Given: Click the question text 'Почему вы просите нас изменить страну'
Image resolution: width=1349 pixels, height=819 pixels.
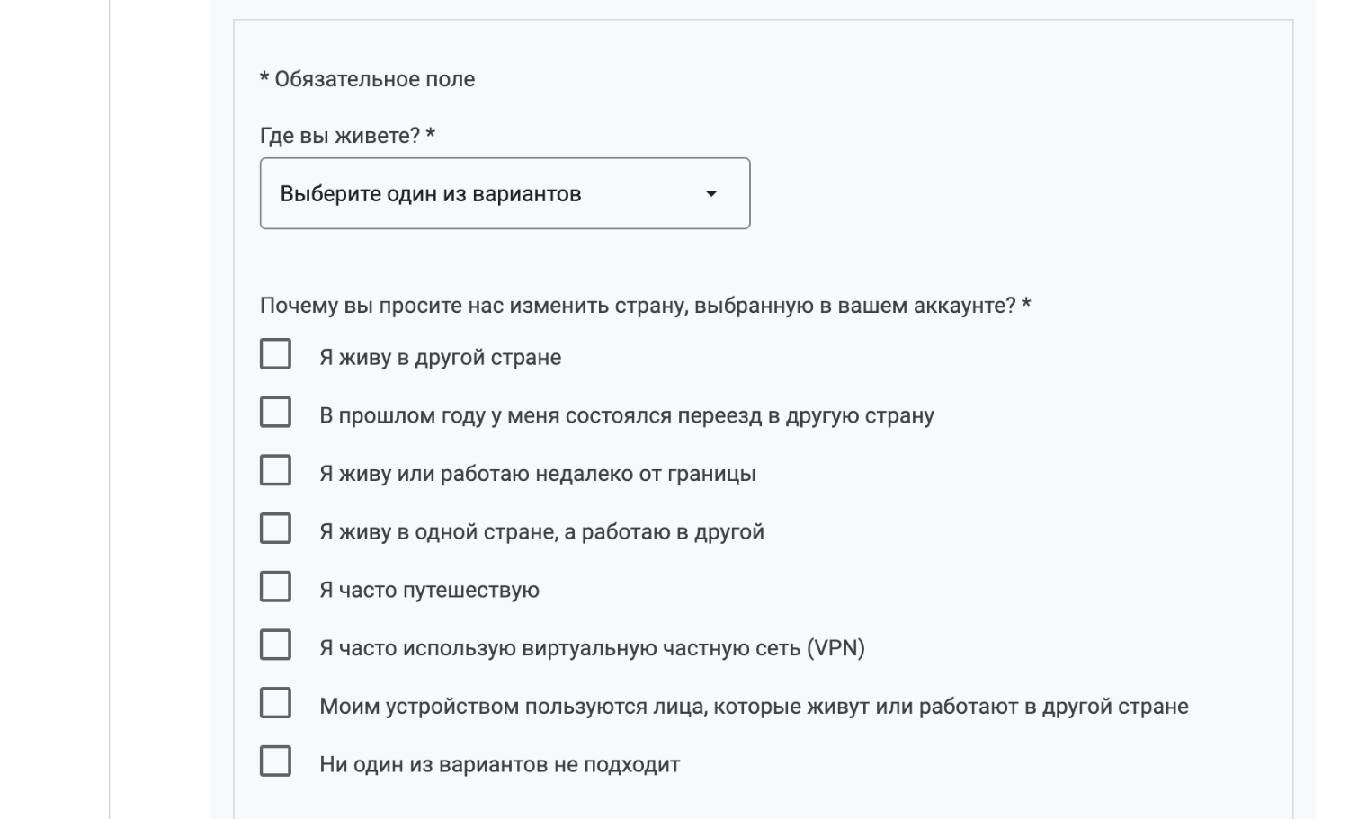Looking at the screenshot, I should coord(638,306).
